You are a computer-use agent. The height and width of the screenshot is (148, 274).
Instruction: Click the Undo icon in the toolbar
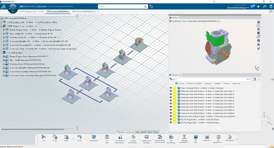79,137
